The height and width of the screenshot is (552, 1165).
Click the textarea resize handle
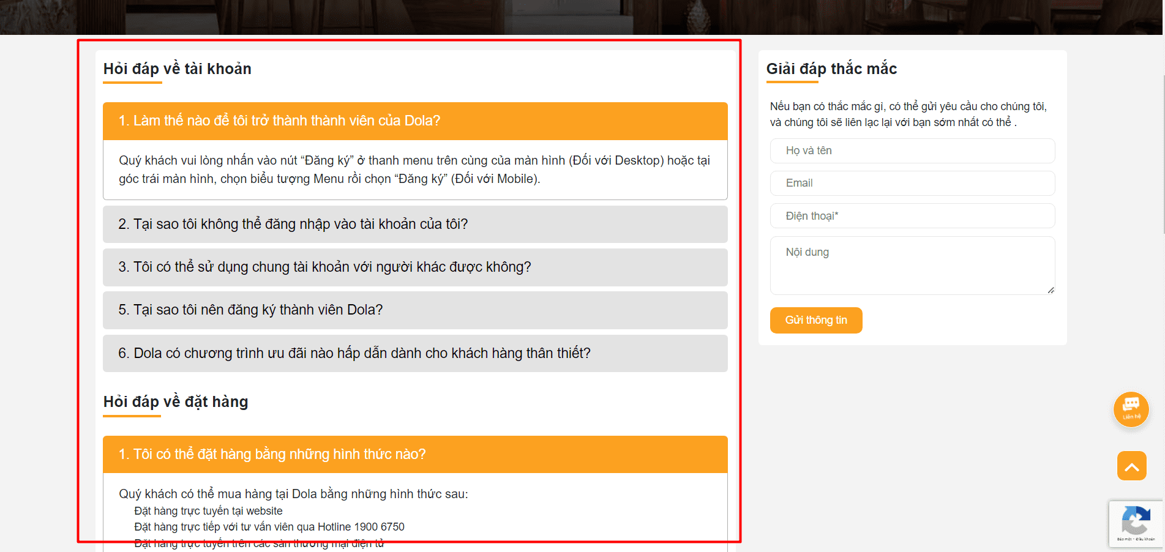click(1051, 290)
